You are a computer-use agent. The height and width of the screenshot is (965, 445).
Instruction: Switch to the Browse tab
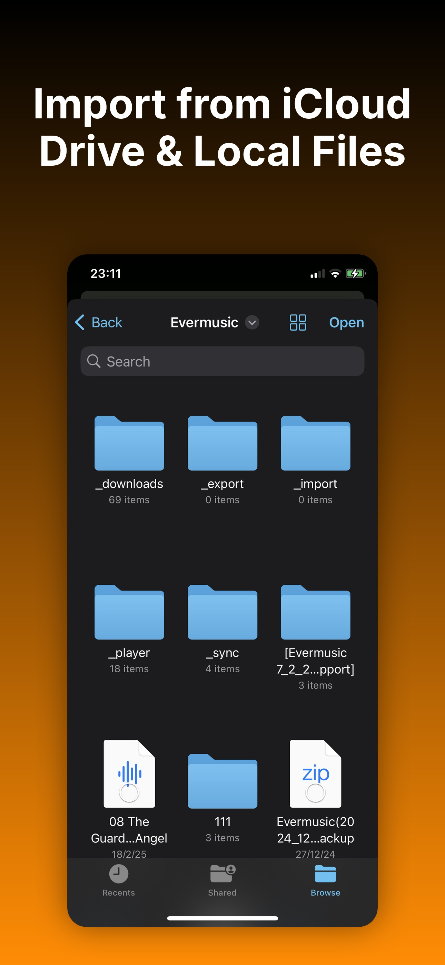tap(326, 881)
